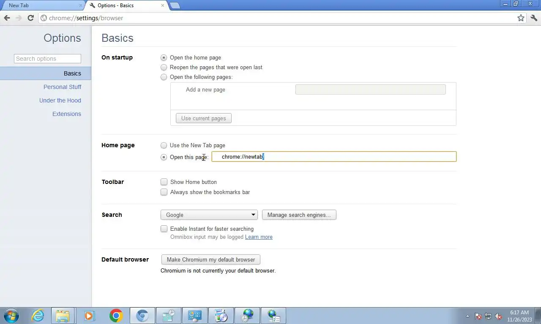Select Open this page radio
Screen dimensions: 541x324
164,157
